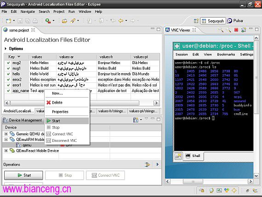The image size is (262, 197).
Task: Click the Print toolbar icon
Action: (35, 21)
